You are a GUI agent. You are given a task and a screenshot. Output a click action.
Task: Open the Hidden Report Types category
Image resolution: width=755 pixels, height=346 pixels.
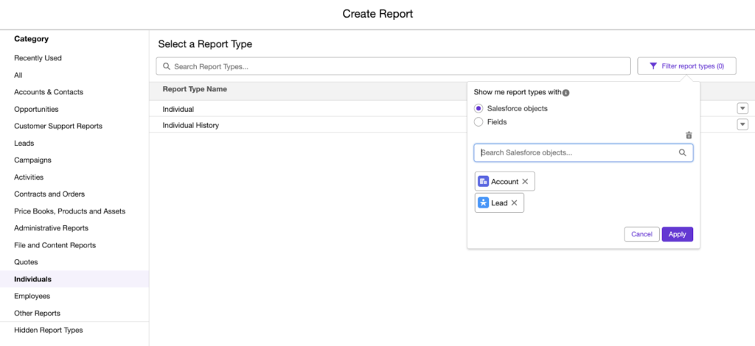click(x=49, y=331)
